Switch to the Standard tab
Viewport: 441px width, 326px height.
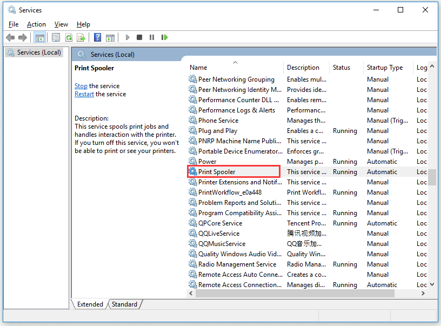point(124,304)
